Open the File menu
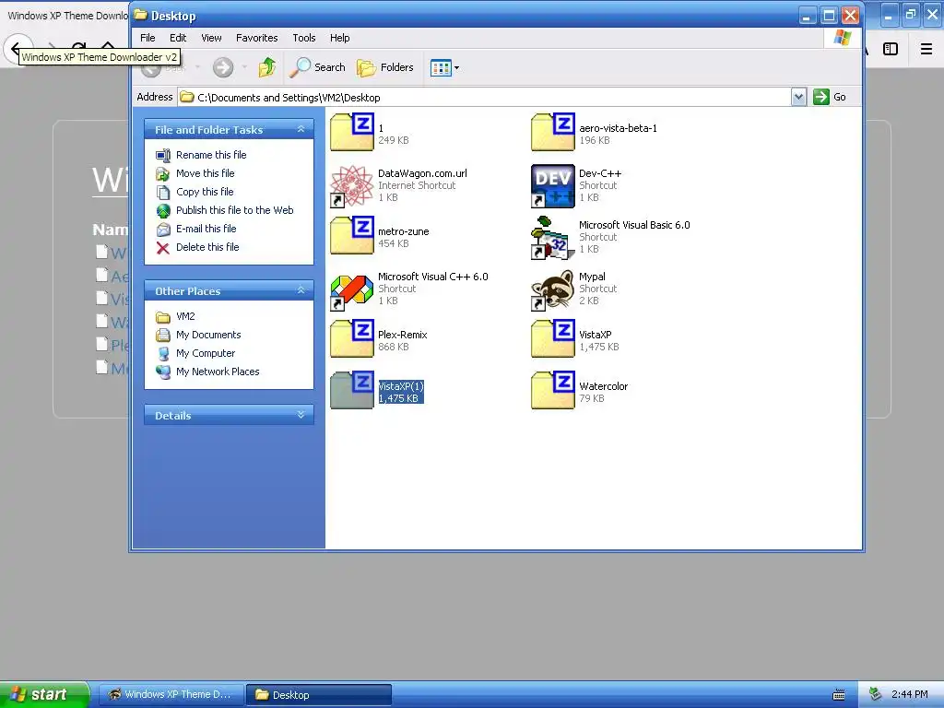Image resolution: width=944 pixels, height=708 pixels. point(147,37)
